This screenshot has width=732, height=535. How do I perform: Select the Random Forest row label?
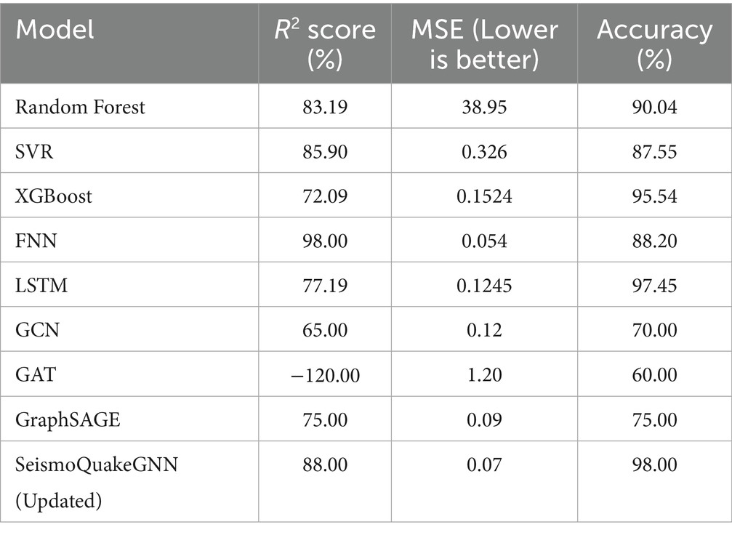pos(81,107)
